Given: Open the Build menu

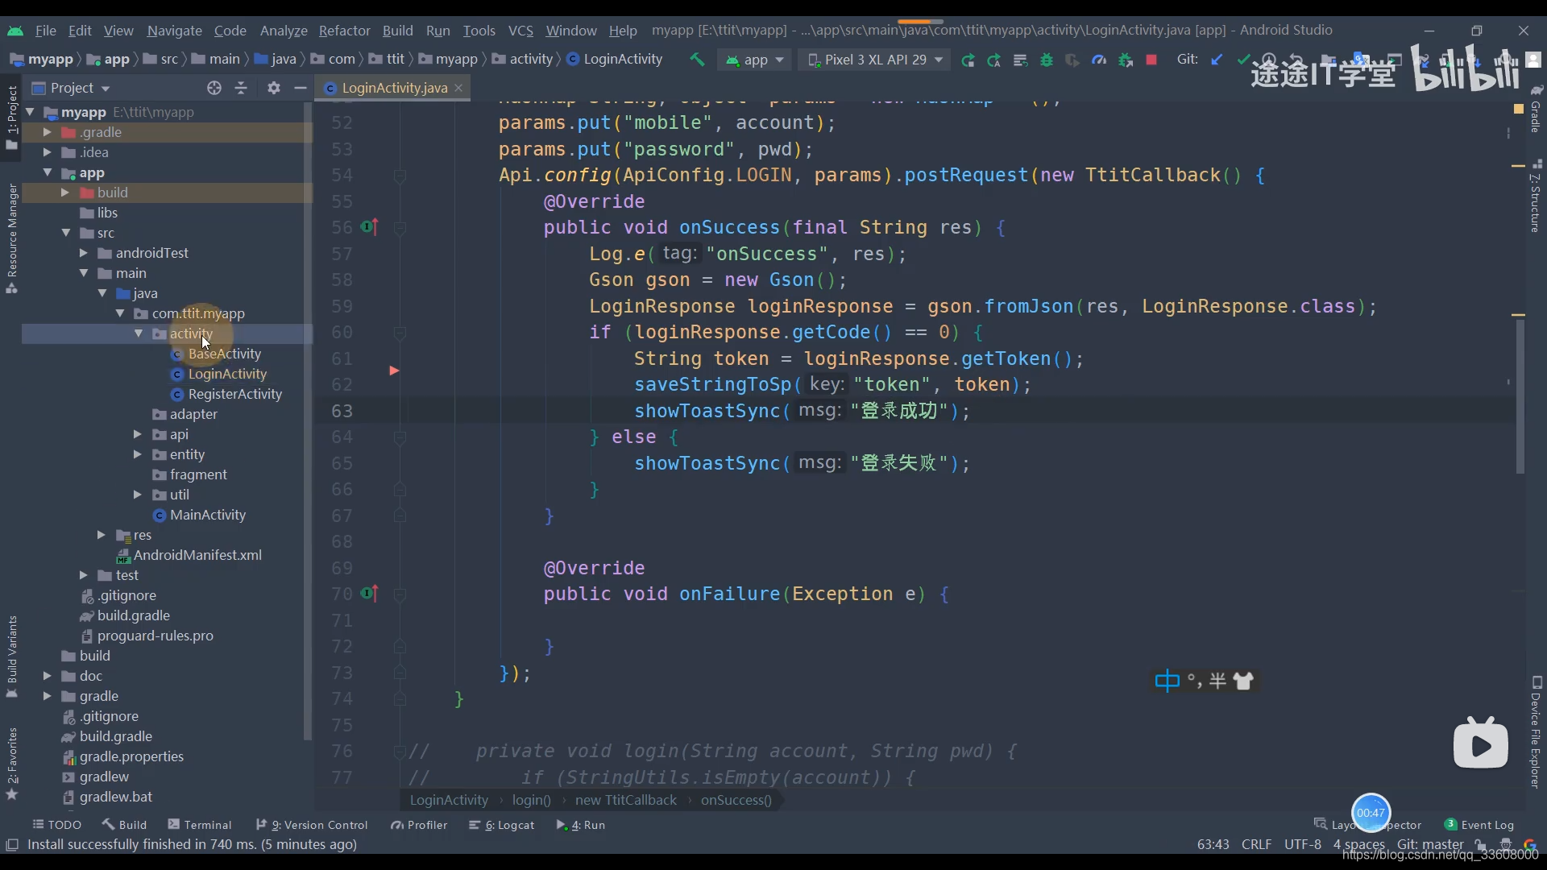Looking at the screenshot, I should click(397, 31).
